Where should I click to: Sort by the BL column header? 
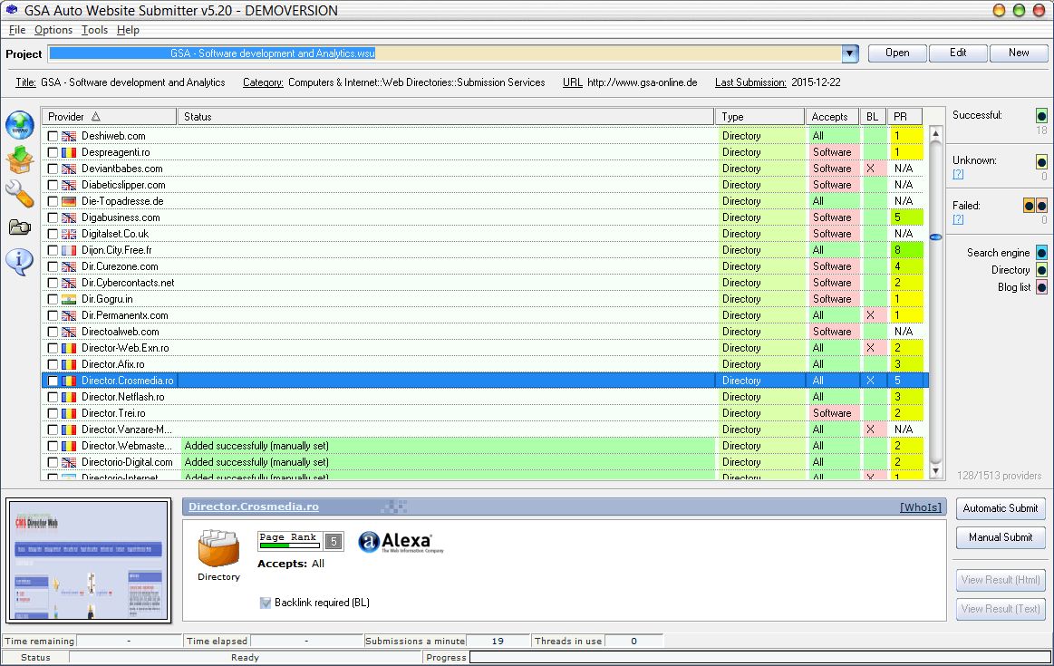[873, 116]
